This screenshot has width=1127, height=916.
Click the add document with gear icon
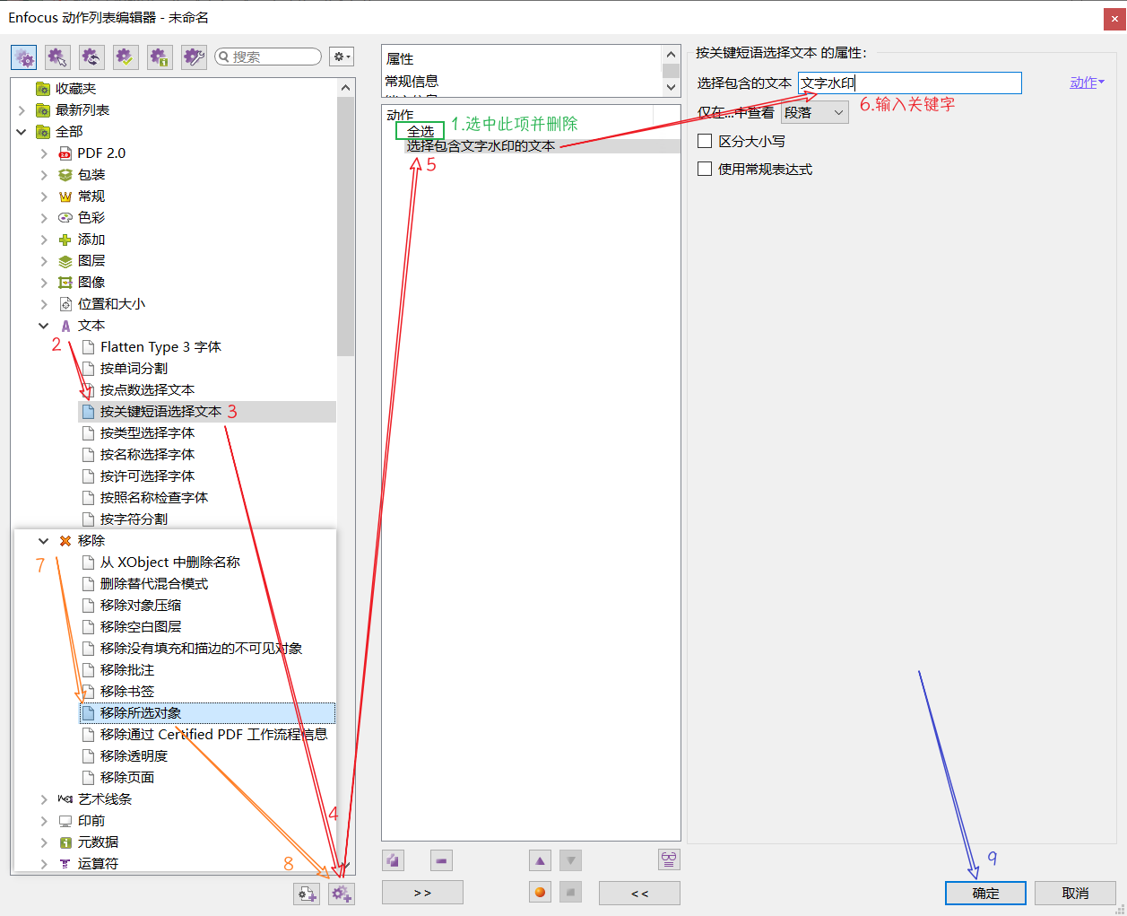click(x=307, y=894)
